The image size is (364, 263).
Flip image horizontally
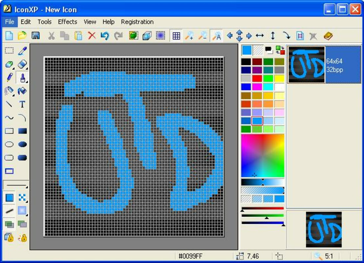click(x=260, y=36)
